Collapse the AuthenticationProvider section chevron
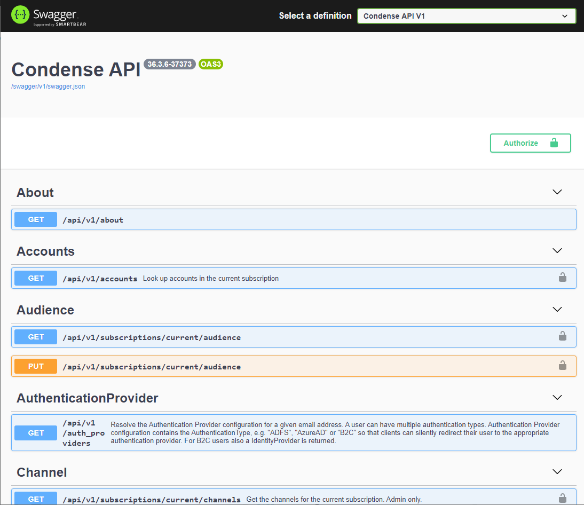Viewport: 584px width, 505px height. (557, 397)
